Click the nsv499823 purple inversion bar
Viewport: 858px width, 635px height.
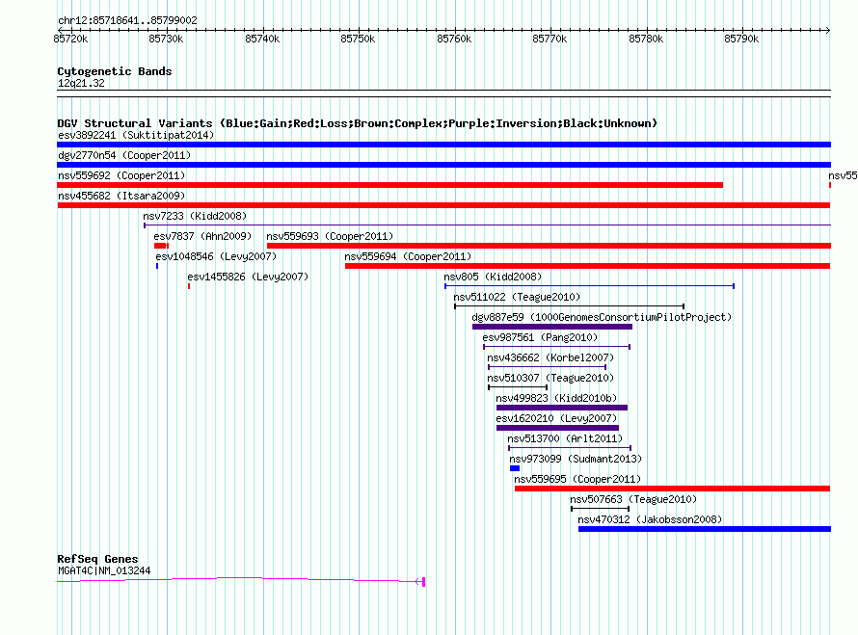[562, 408]
